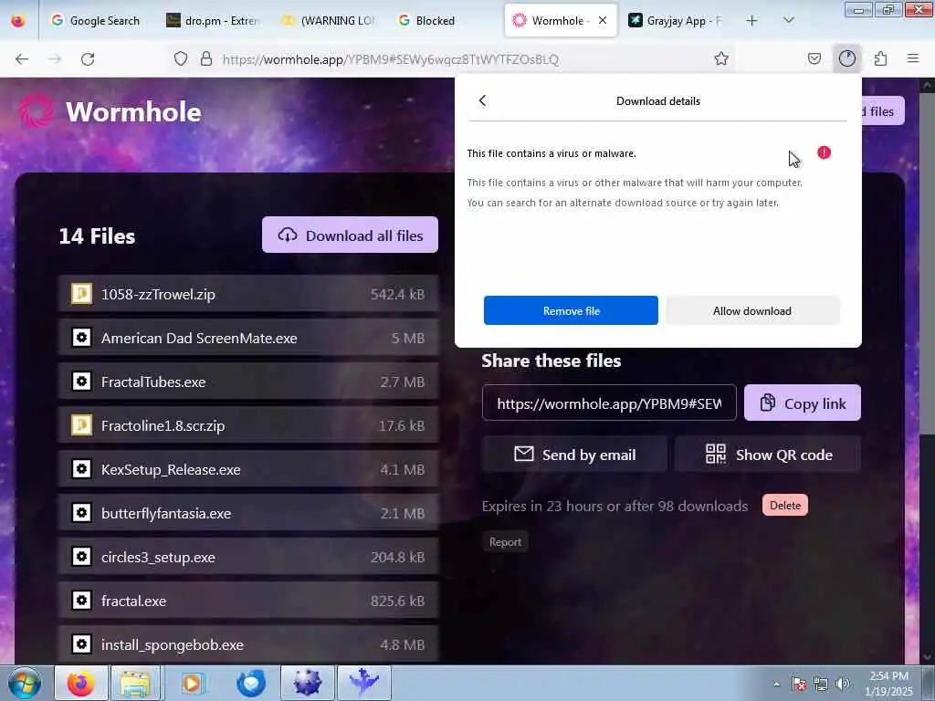
Task: Switch to the Grayjay App tab
Action: click(x=675, y=21)
